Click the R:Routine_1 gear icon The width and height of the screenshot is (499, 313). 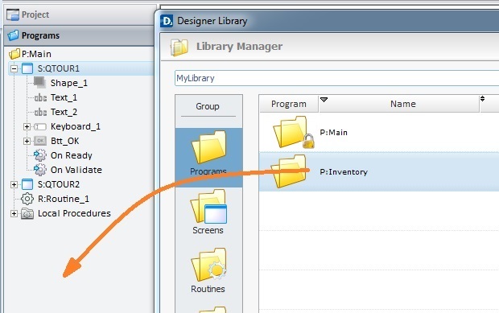click(27, 199)
